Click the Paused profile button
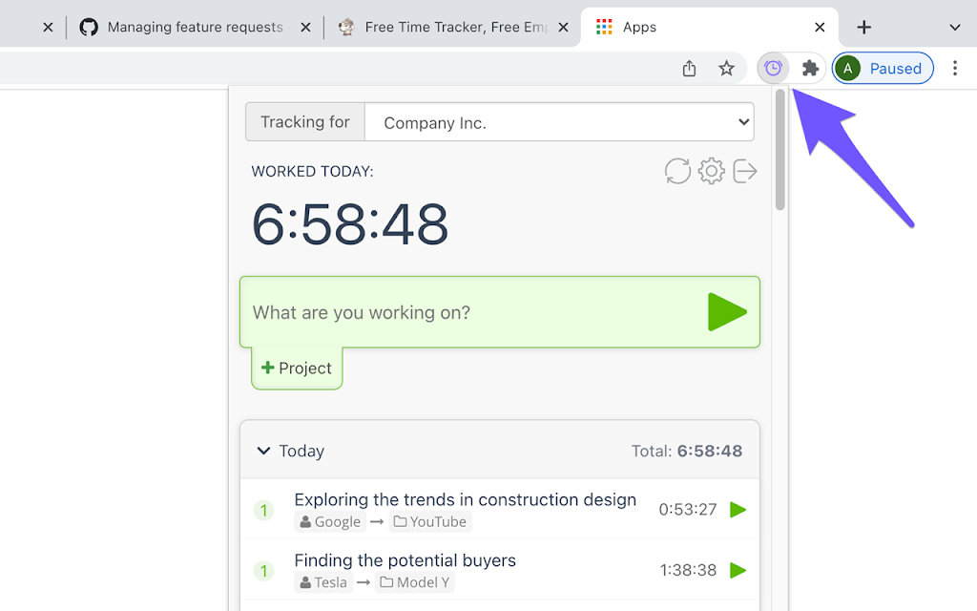This screenshot has width=977, height=611. click(x=883, y=68)
